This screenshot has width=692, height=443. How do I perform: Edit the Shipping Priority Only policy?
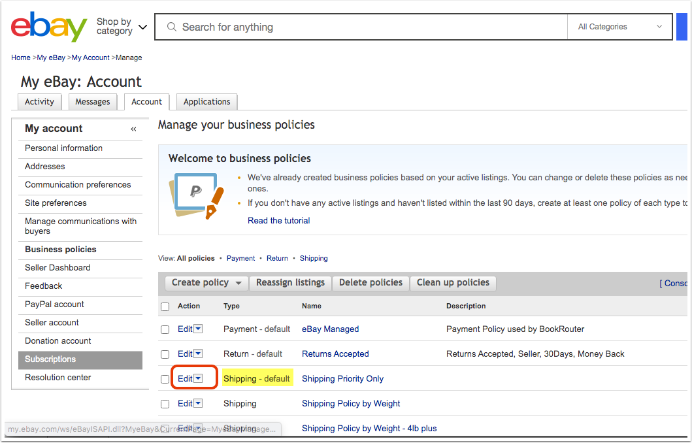pos(185,378)
